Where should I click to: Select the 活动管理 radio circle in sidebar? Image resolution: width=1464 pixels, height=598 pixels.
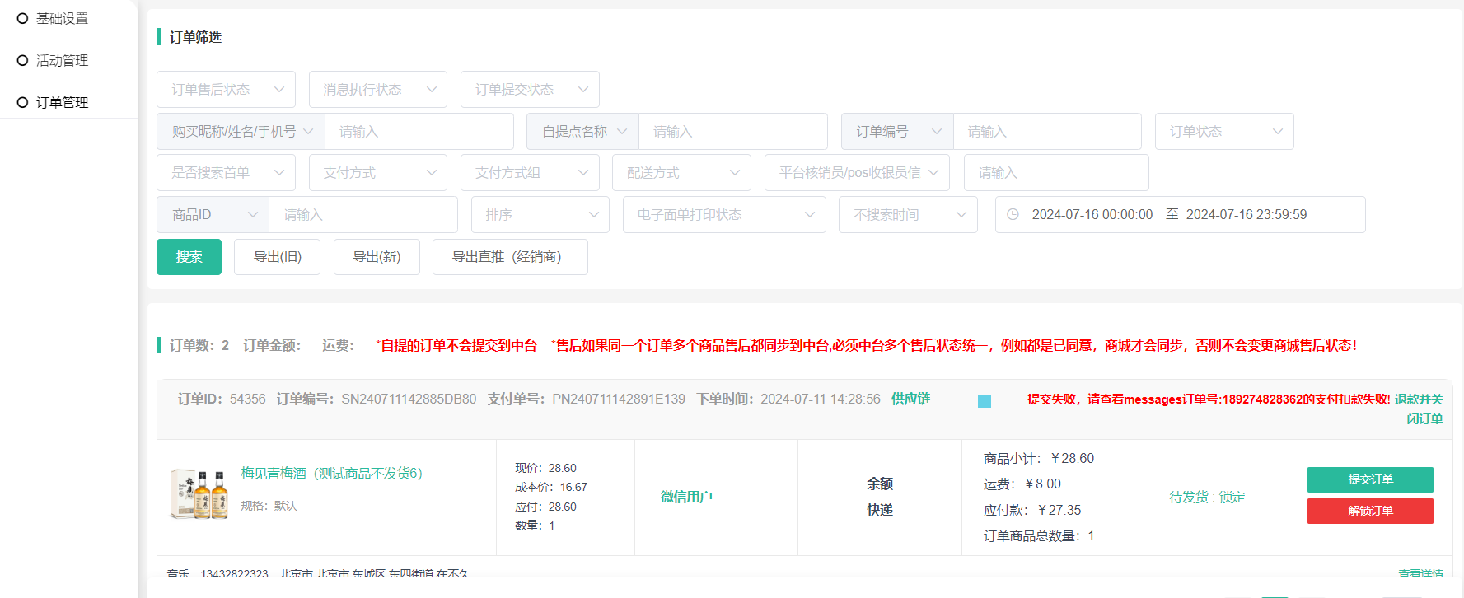22,60
